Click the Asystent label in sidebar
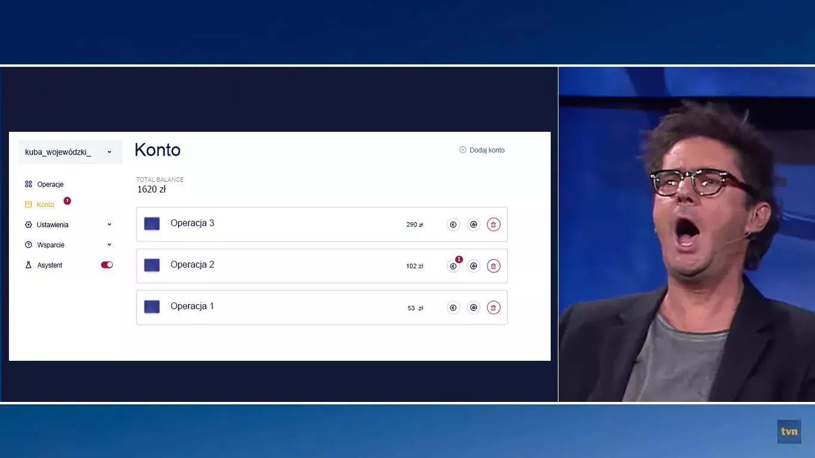This screenshot has height=458, width=815. pos(50,265)
